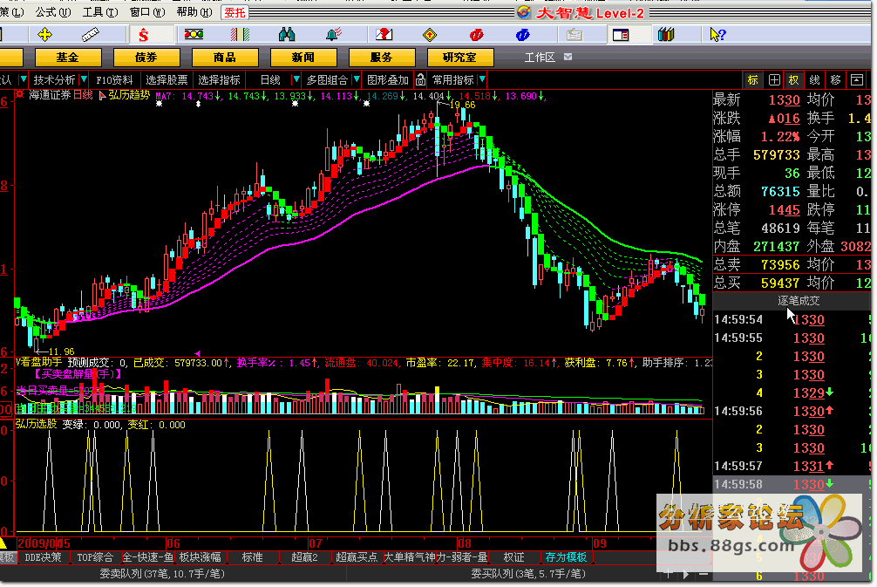877x587 pixels.
Task: Click the grid crosshair icon at top right
Action: pos(774,80)
